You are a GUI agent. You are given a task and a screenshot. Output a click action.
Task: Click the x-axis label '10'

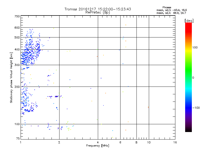(149, 142)
